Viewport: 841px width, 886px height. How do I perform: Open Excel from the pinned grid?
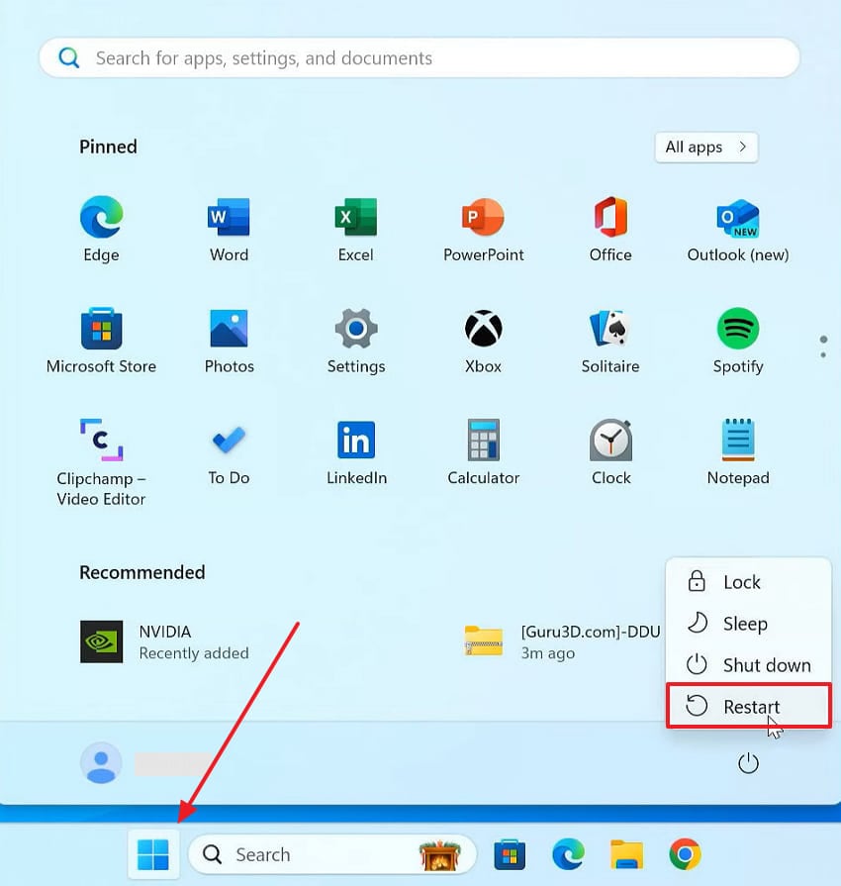click(356, 229)
